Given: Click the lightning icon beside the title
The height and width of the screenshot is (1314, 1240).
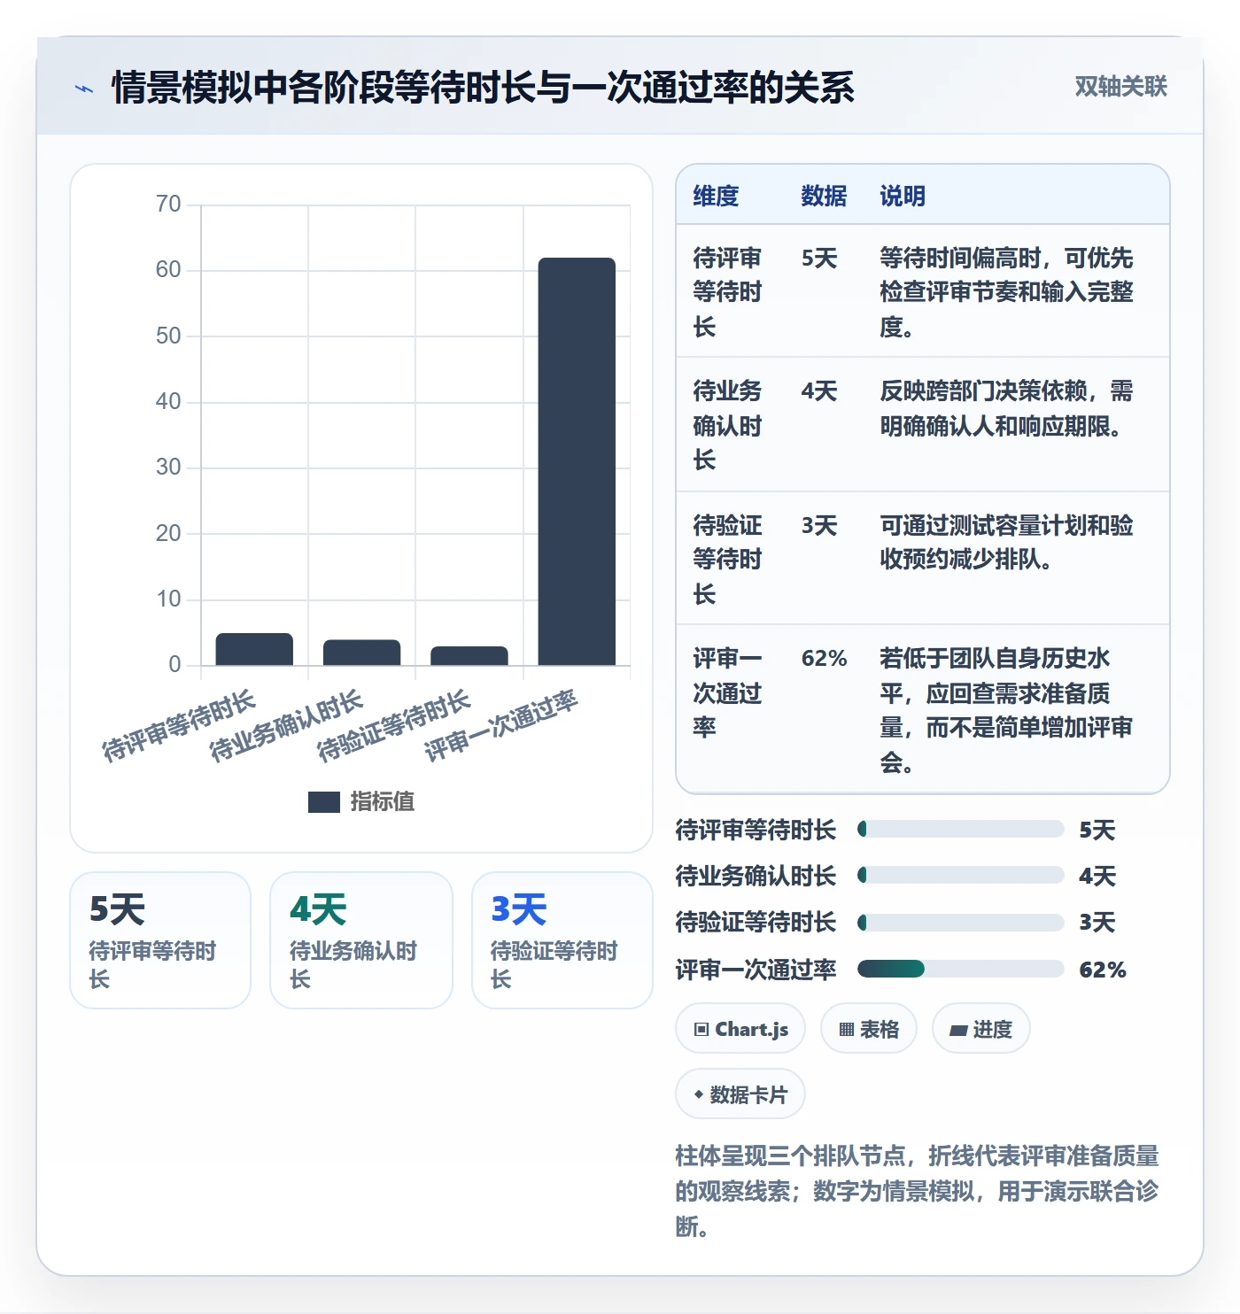Looking at the screenshot, I should click(x=84, y=89).
